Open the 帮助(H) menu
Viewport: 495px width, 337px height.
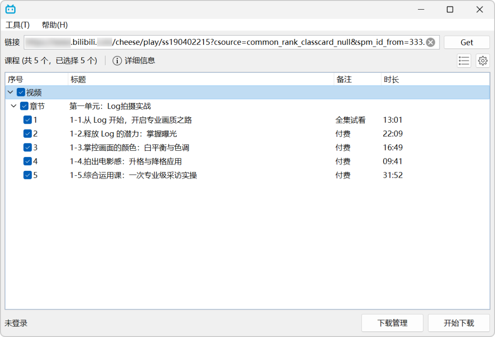pyautogui.click(x=55, y=25)
